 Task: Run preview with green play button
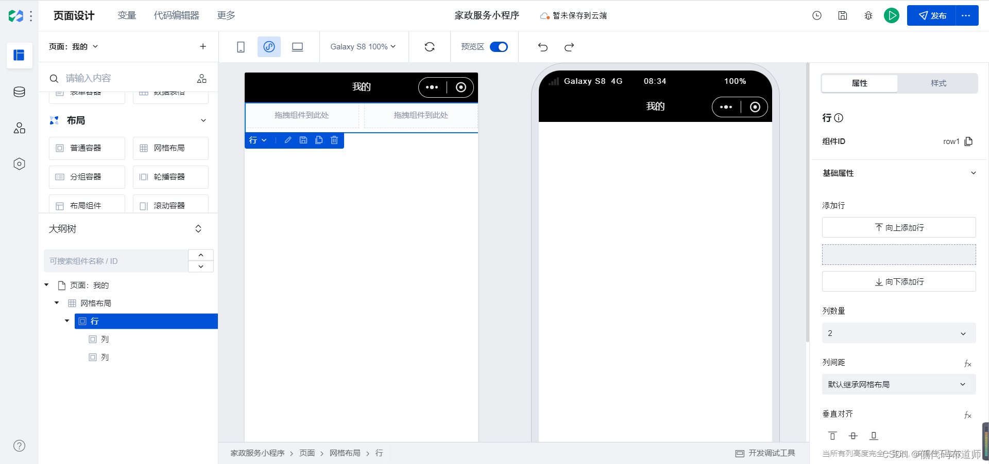892,15
